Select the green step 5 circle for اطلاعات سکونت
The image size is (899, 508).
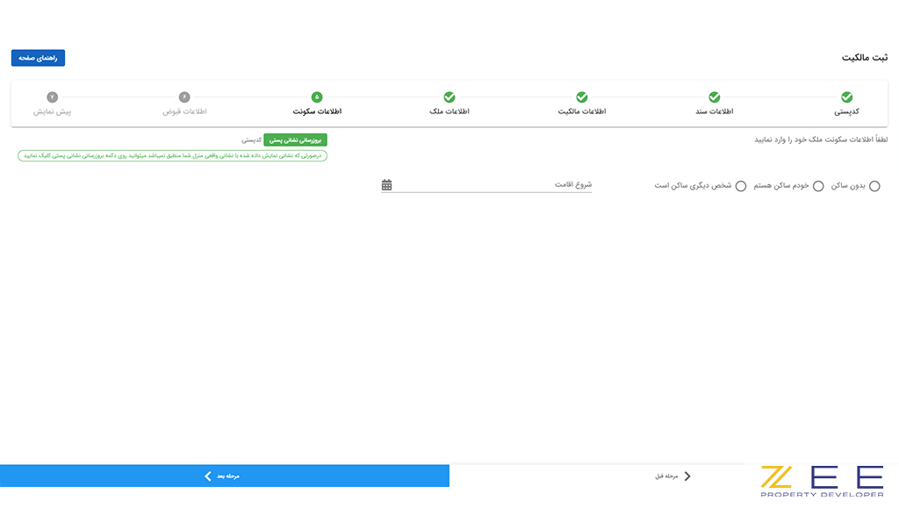click(317, 97)
